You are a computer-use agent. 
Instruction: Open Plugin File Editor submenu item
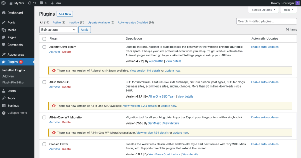pyautogui.click(x=13, y=83)
